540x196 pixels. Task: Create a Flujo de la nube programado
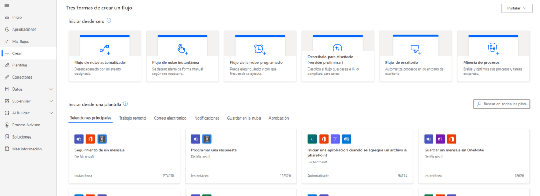tap(260, 56)
